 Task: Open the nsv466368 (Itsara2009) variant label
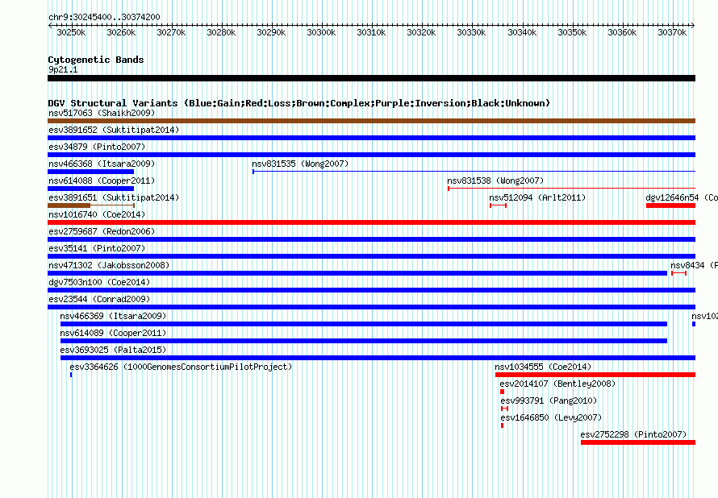click(x=102, y=164)
